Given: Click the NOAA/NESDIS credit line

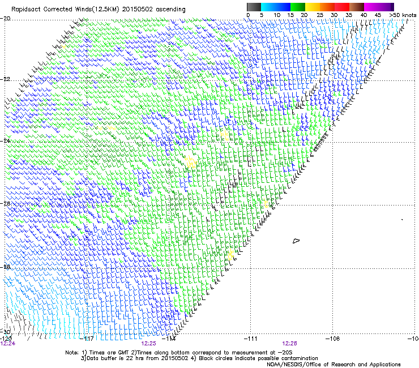Looking at the screenshot, I should coord(334,365).
